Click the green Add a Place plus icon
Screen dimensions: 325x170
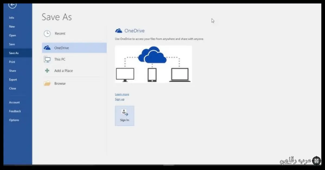[x=47, y=71]
